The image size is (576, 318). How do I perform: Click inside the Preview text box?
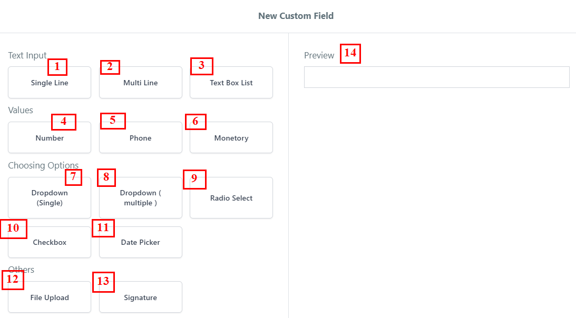436,77
